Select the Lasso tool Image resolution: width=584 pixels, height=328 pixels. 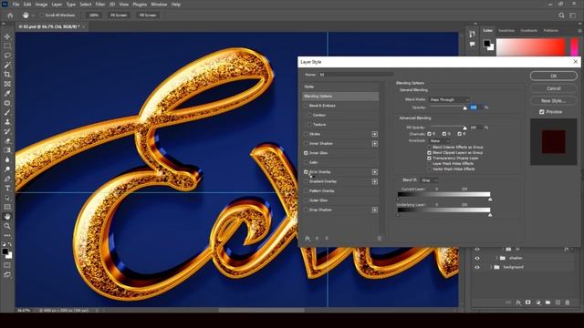pos(7,56)
